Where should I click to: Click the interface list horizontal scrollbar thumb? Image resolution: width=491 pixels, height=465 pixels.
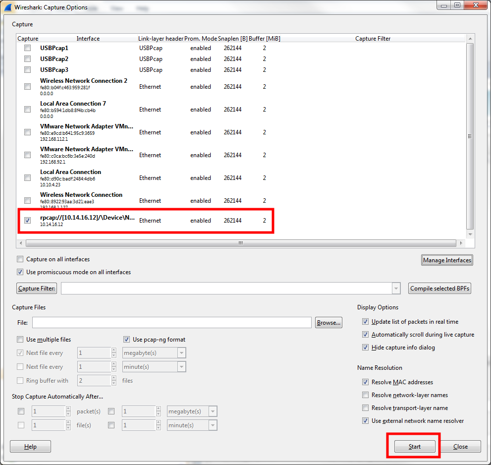click(241, 243)
